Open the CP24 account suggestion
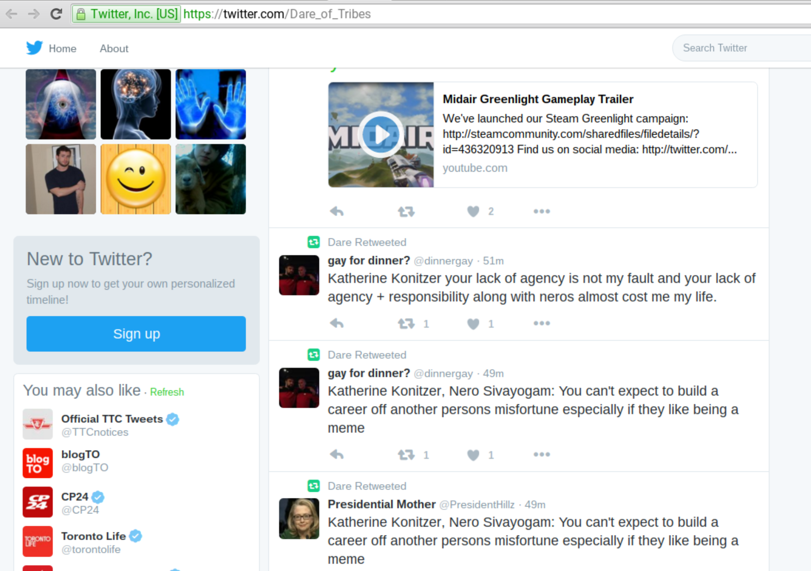The image size is (811, 571). pyautogui.click(x=75, y=496)
